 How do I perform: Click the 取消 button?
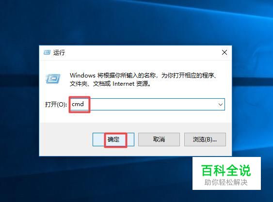pyautogui.click(x=159, y=140)
